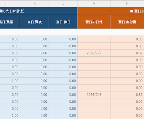The height and width of the screenshot is (119, 144).
Task: Select the 残業 0.00 cell in the 2026/7/3 row
Action: point(10,95)
